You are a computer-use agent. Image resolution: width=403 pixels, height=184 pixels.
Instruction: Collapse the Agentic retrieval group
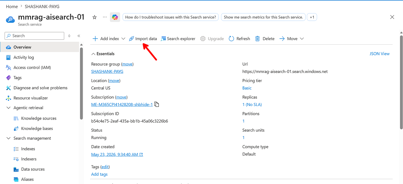tap(8, 108)
